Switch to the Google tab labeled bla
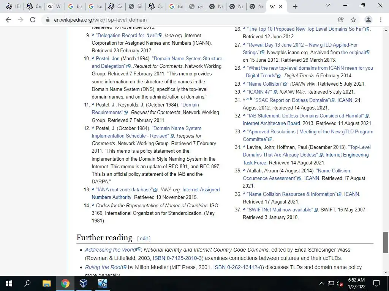The width and height of the screenshot is (389, 291). (75, 7)
